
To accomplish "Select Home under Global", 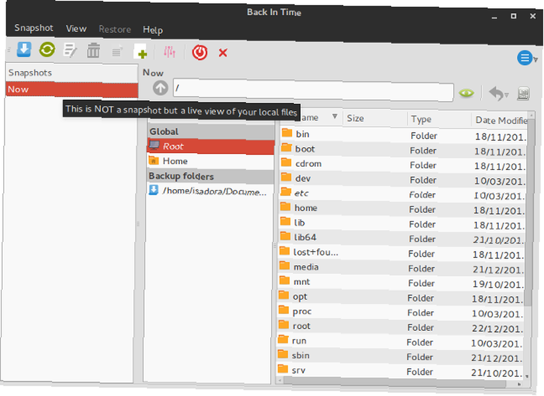I will point(210,161).
